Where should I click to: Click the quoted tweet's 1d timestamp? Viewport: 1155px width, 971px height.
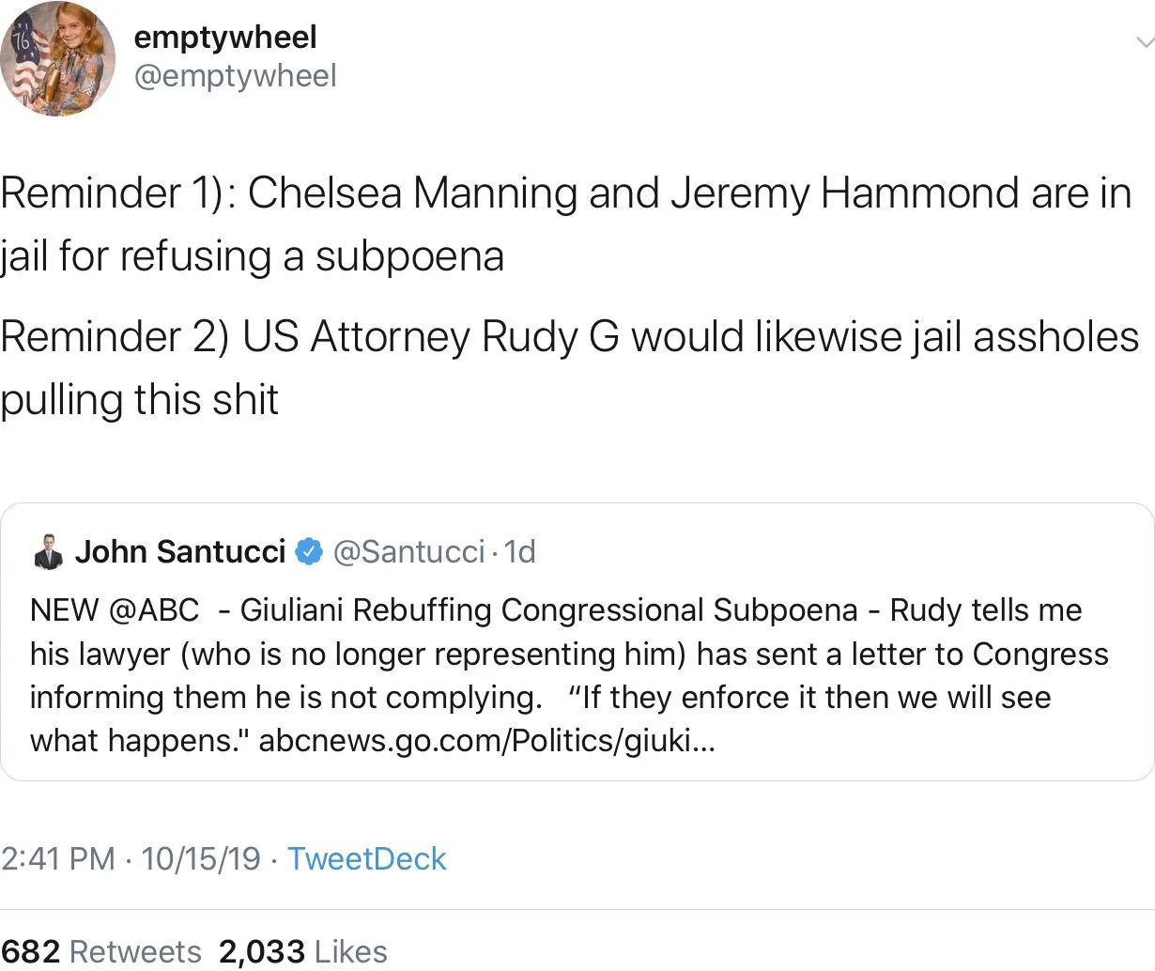519,551
